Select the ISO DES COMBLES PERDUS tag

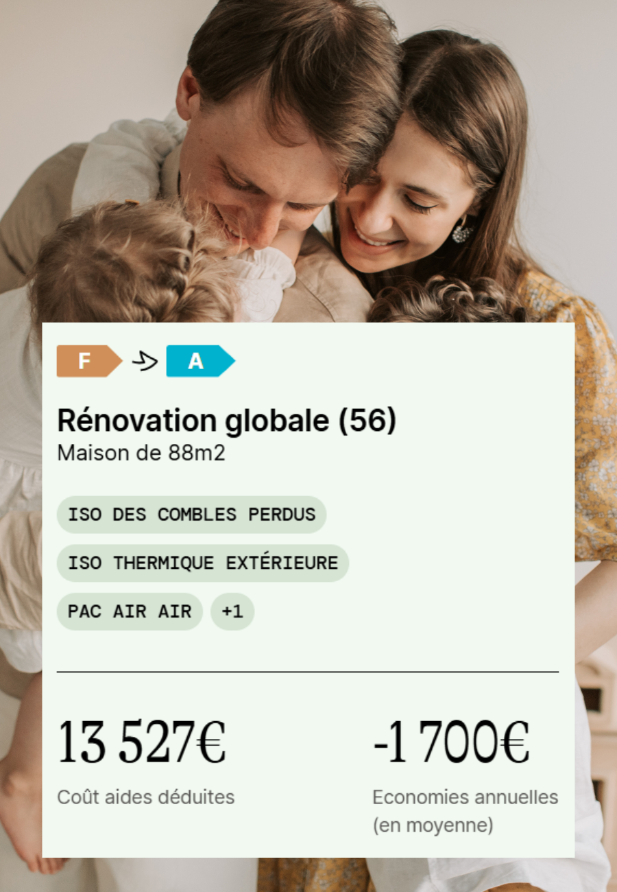pyautogui.click(x=191, y=515)
